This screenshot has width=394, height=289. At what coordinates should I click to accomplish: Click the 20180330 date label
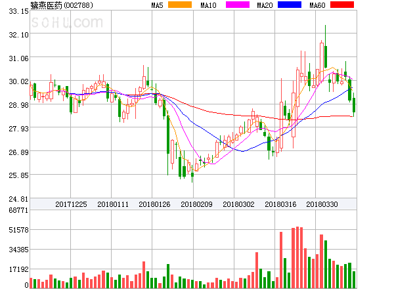[x=322, y=204]
